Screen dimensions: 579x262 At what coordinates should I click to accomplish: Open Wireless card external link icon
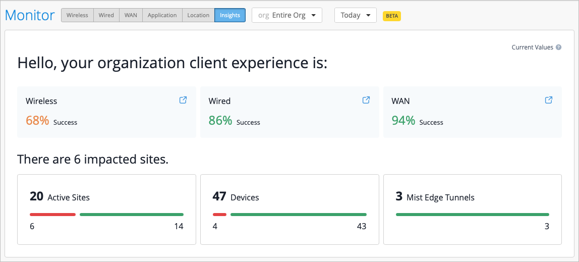click(x=183, y=100)
